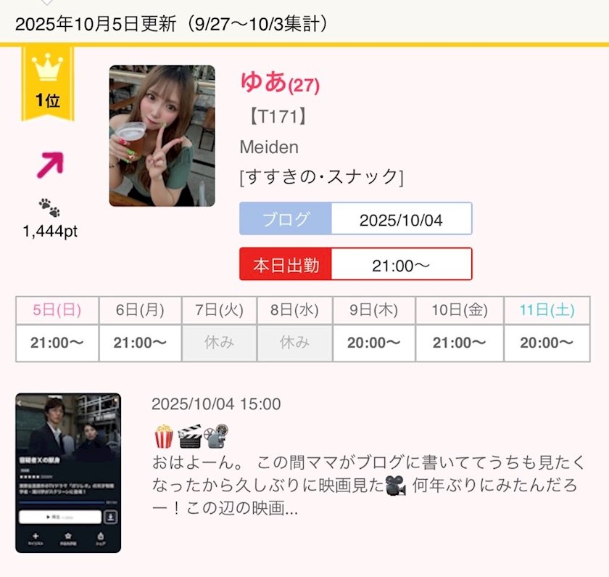Click the paw print points icon
The height and width of the screenshot is (577, 609).
50,208
